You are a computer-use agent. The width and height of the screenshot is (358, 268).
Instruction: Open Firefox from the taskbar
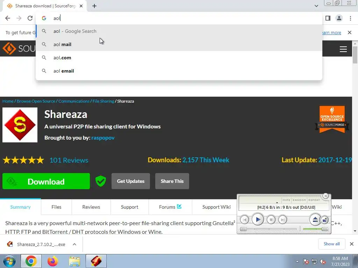click(x=53, y=261)
